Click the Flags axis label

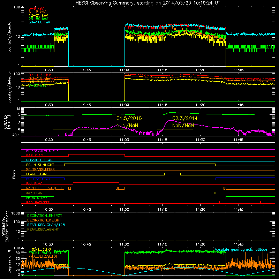(x=14, y=174)
